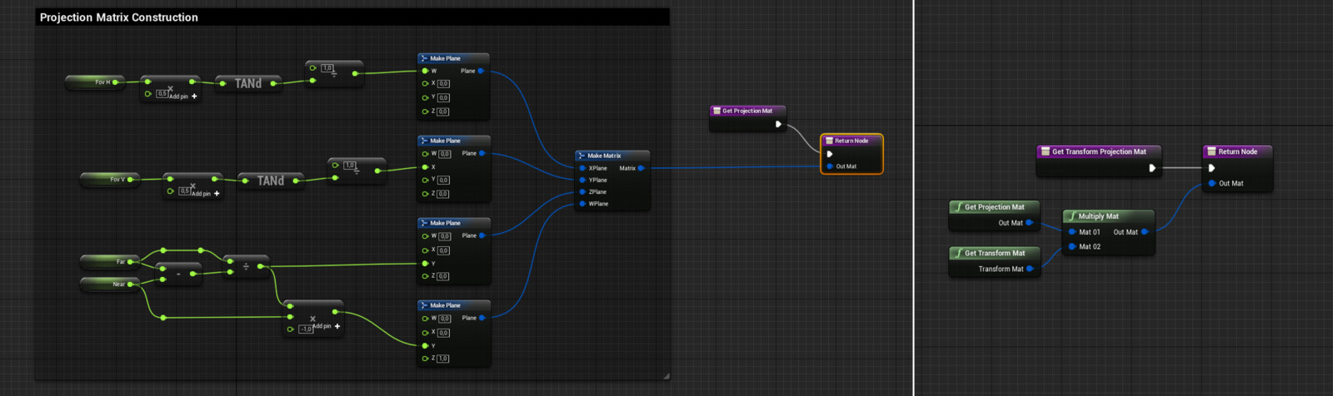Click the ZPlane input pin on Make Matrix
The image size is (1333, 396).
[x=582, y=192]
